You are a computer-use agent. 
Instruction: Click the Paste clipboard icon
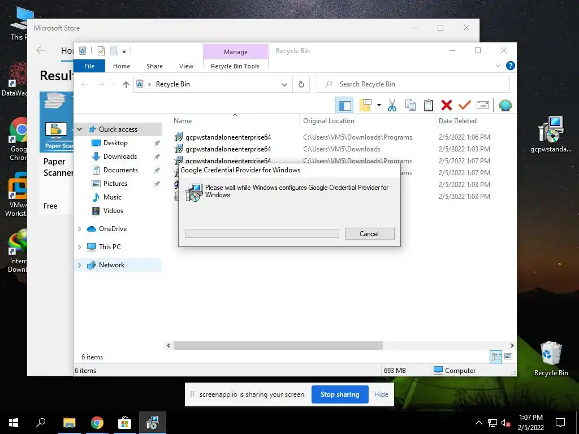(429, 105)
